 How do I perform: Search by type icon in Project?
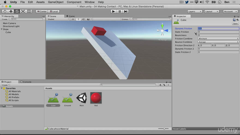click(x=160, y=85)
